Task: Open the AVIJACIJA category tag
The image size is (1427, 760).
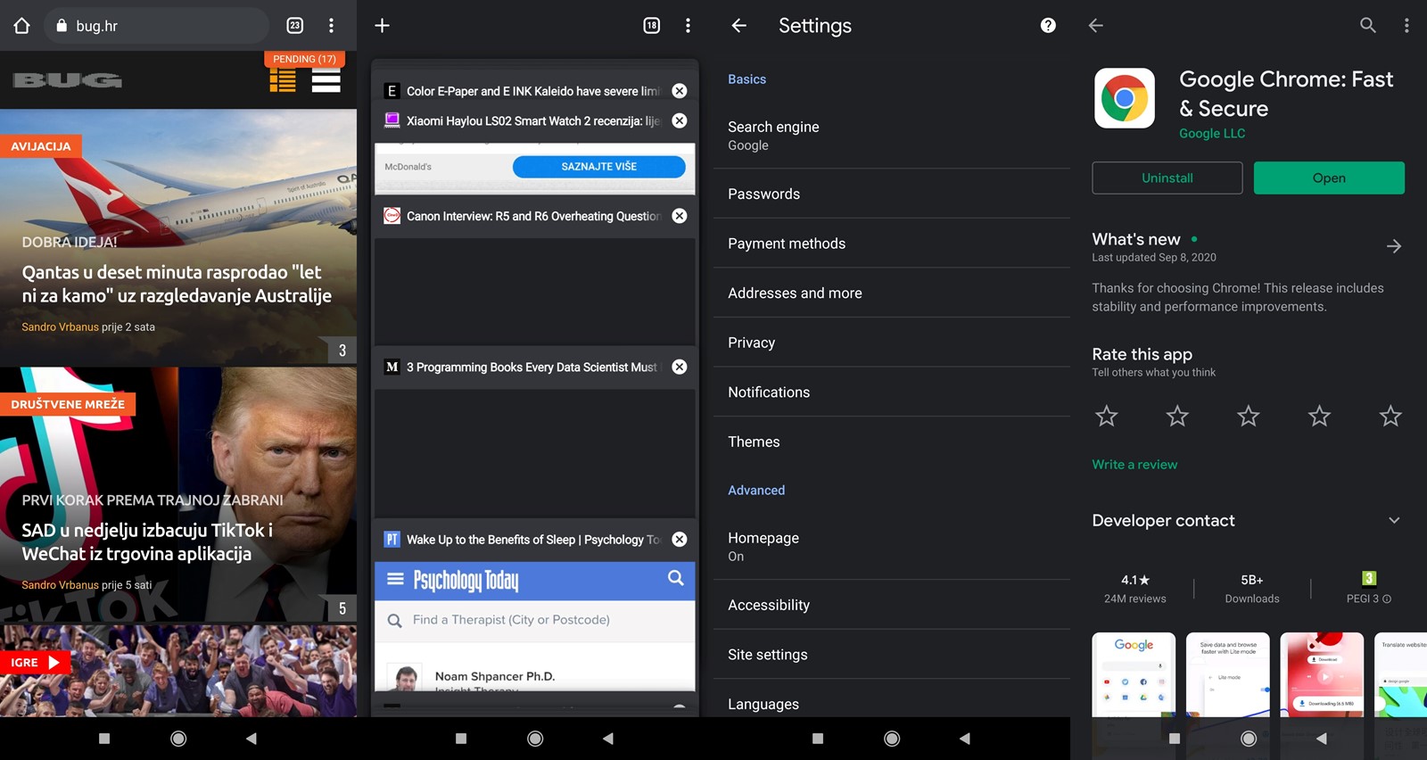Action: click(x=41, y=146)
